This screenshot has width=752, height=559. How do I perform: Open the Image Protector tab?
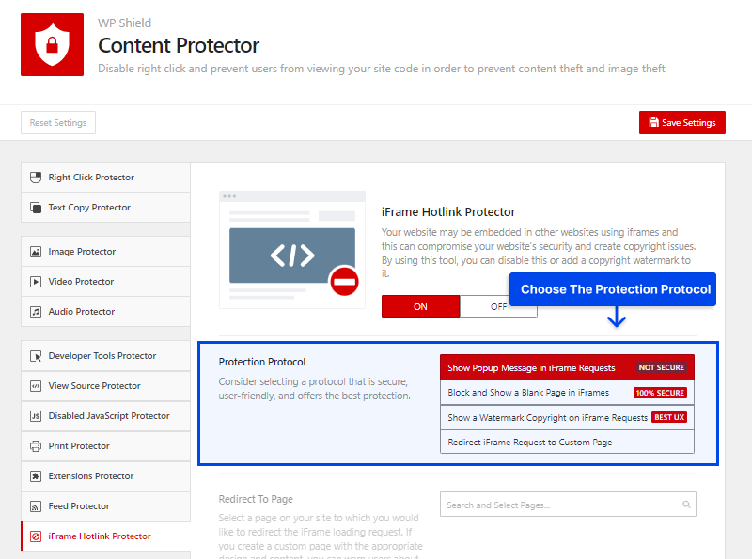point(105,252)
